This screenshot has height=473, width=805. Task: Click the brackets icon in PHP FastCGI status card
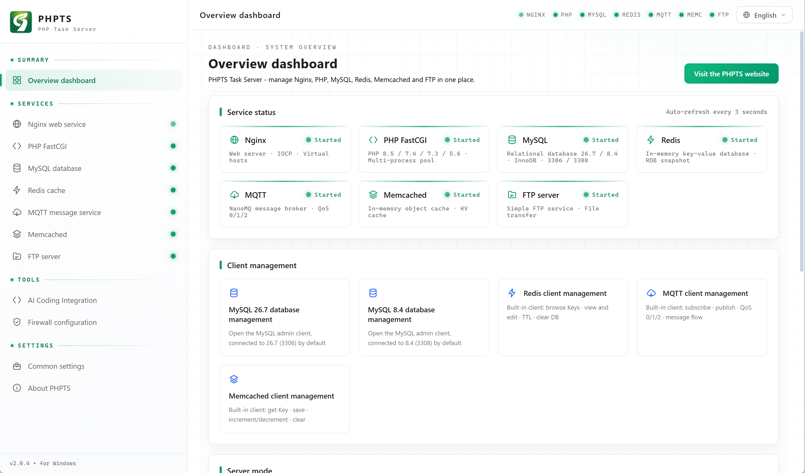[373, 140]
